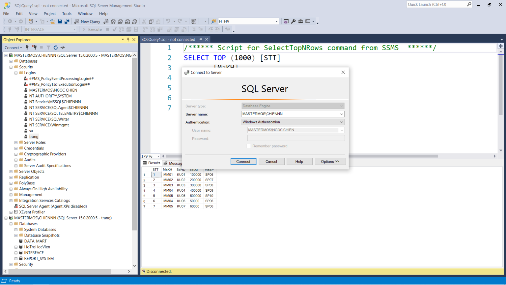Screen dimensions: 506x285
Task: Click the Save icon on the toolbar
Action: [x=60, y=21]
